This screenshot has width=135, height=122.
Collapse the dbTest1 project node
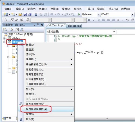4,42
